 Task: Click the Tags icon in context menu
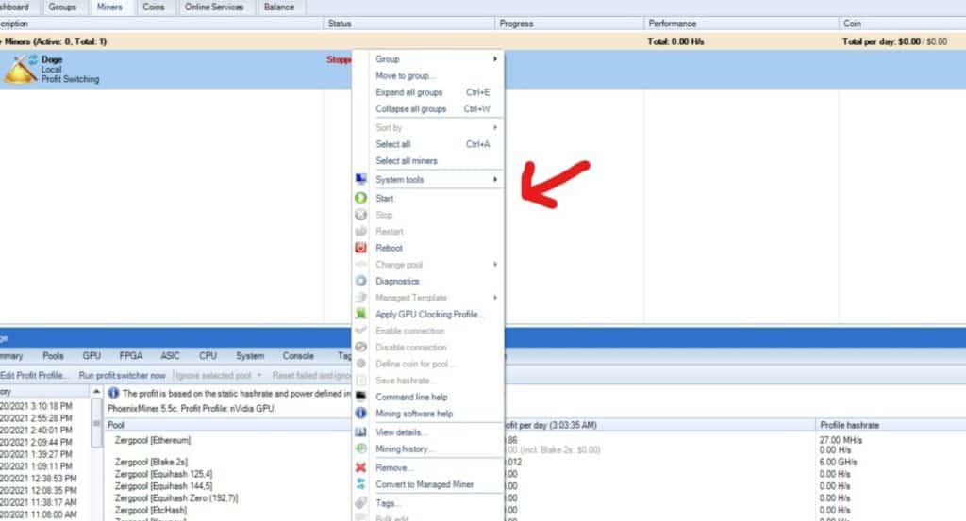pos(361,502)
